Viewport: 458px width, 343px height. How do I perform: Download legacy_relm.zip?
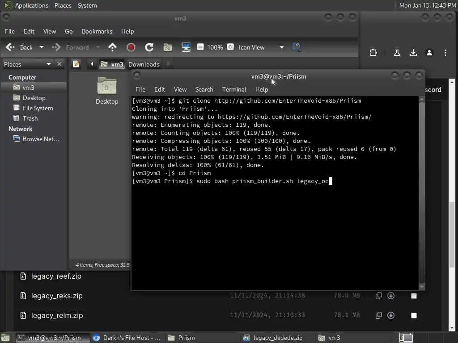(x=391, y=315)
